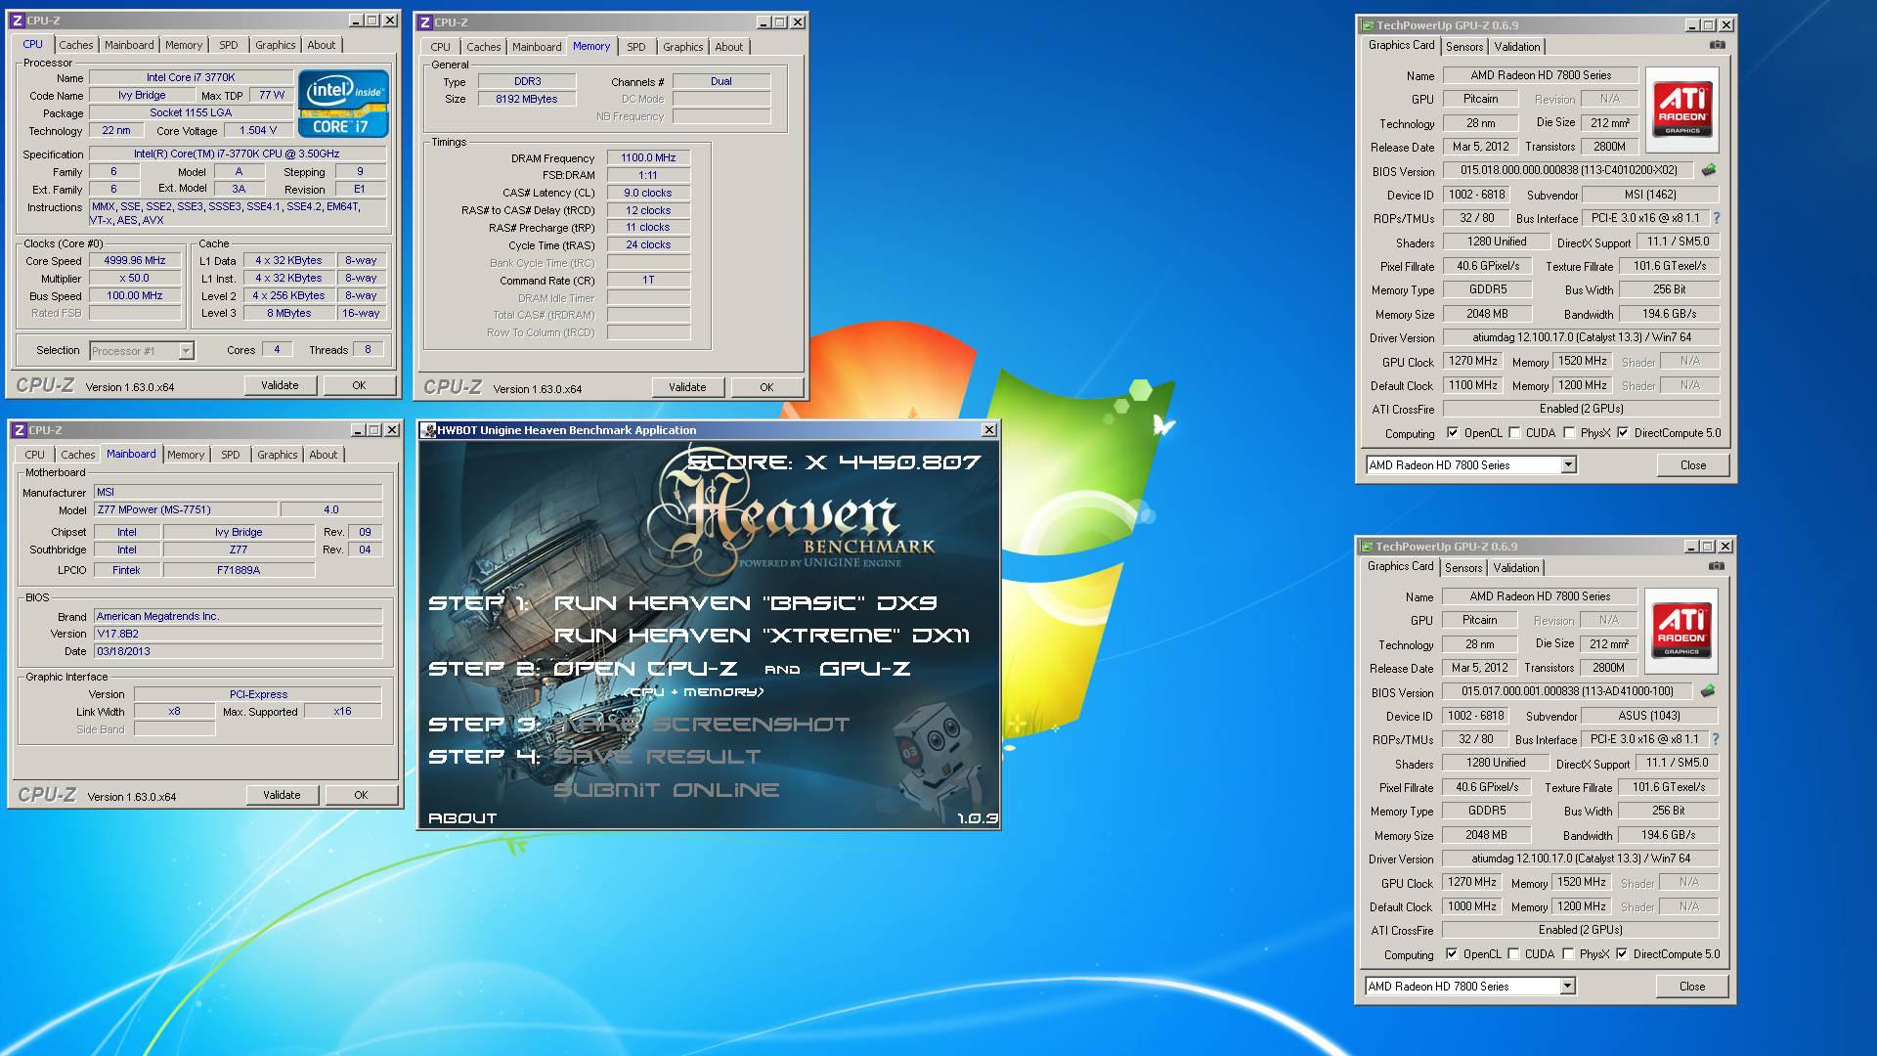Click OK button in CPU-Z Mainboard window
The image size is (1877, 1056).
click(x=361, y=795)
